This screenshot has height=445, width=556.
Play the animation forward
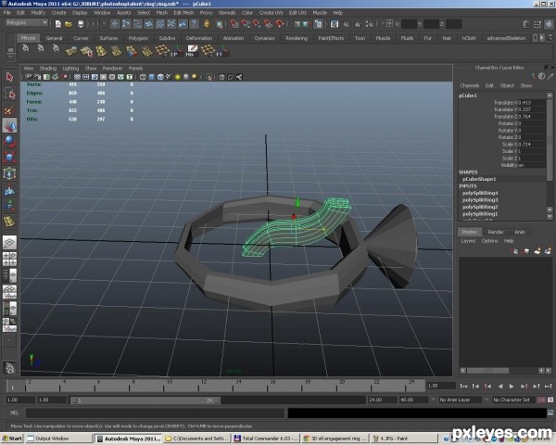pos(512,386)
